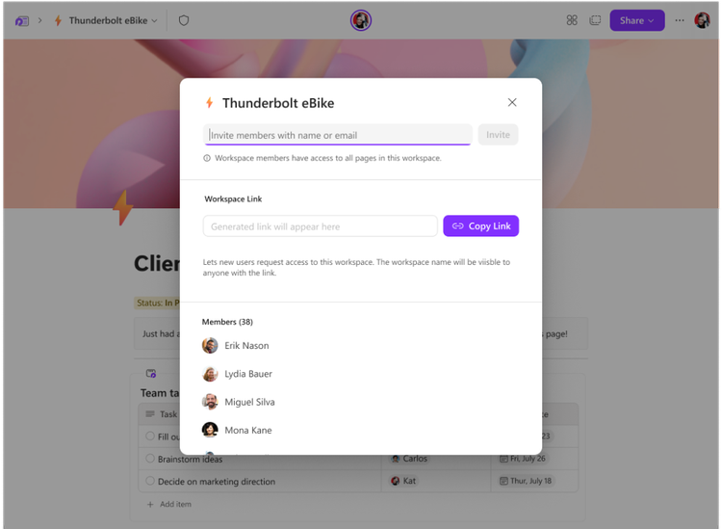Screen dimensions: 722x529
Task: Toggle the Brainstorm ideas task circle
Action: point(150,459)
